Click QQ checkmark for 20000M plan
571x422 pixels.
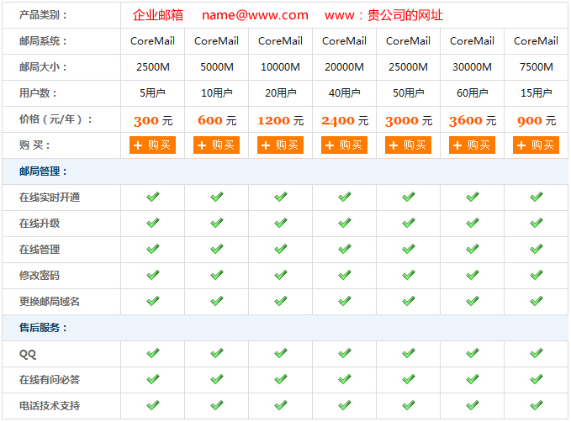tap(345, 353)
